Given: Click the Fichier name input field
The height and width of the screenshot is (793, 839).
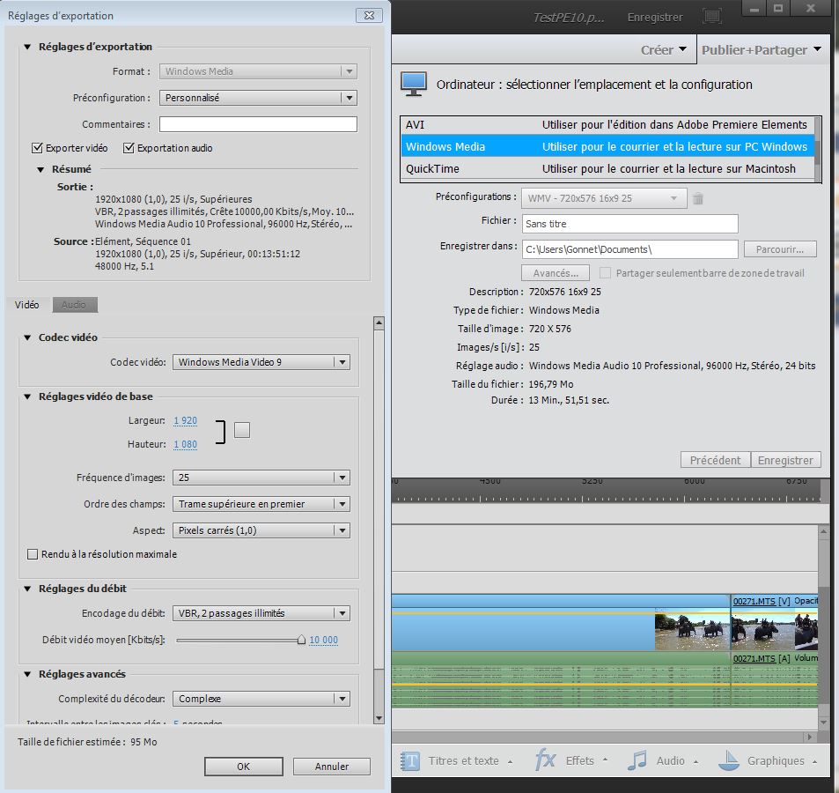Looking at the screenshot, I should [629, 224].
